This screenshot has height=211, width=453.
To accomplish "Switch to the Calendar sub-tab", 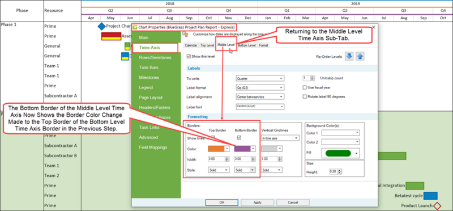I will [191, 45].
